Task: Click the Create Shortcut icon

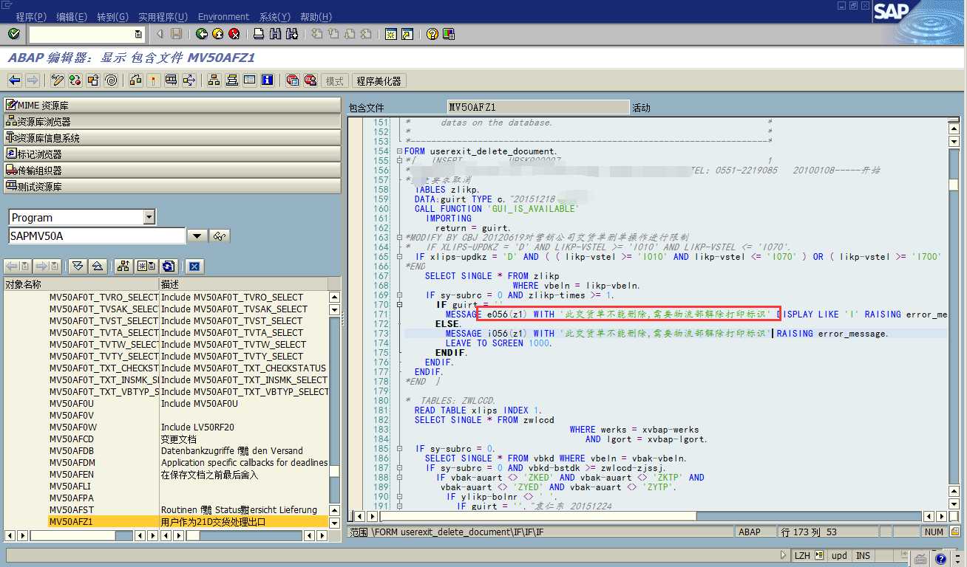Action: click(407, 34)
